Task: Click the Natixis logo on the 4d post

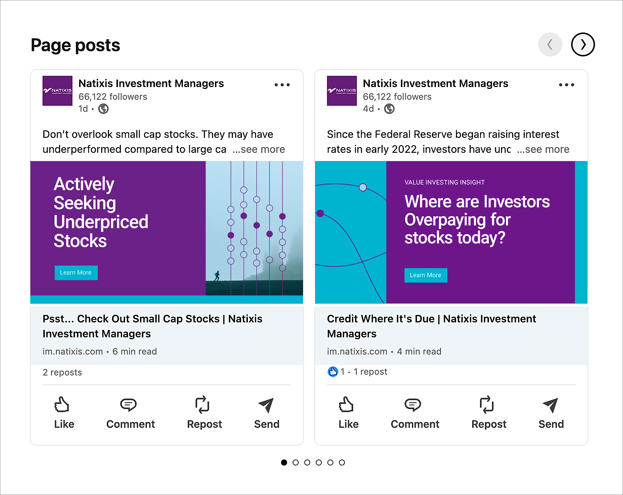Action: coord(342,91)
